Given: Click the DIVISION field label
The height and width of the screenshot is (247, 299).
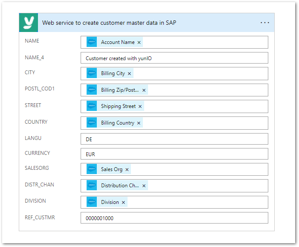Looking at the screenshot, I should (x=35, y=201).
